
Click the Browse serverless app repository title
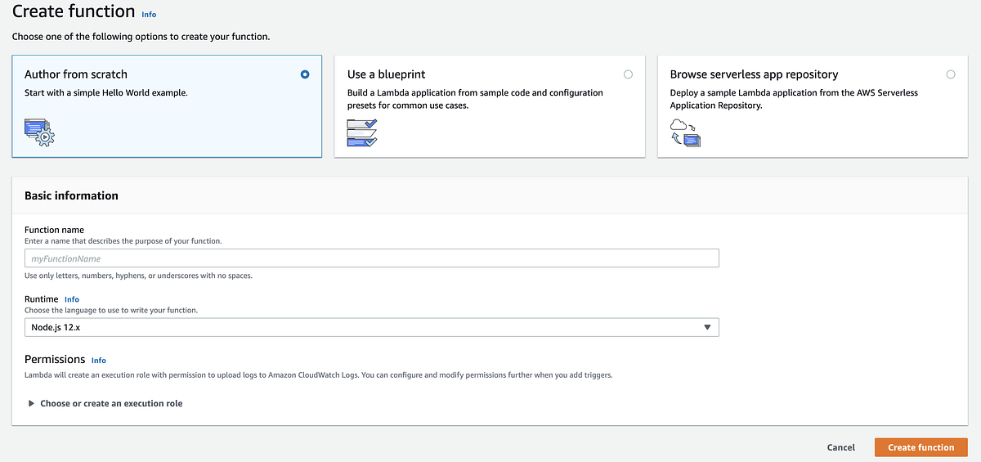pos(754,74)
